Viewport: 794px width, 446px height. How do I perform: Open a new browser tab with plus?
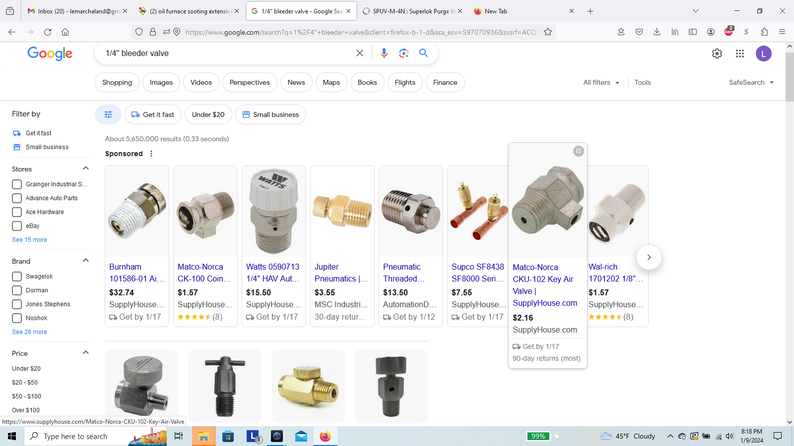tap(590, 11)
